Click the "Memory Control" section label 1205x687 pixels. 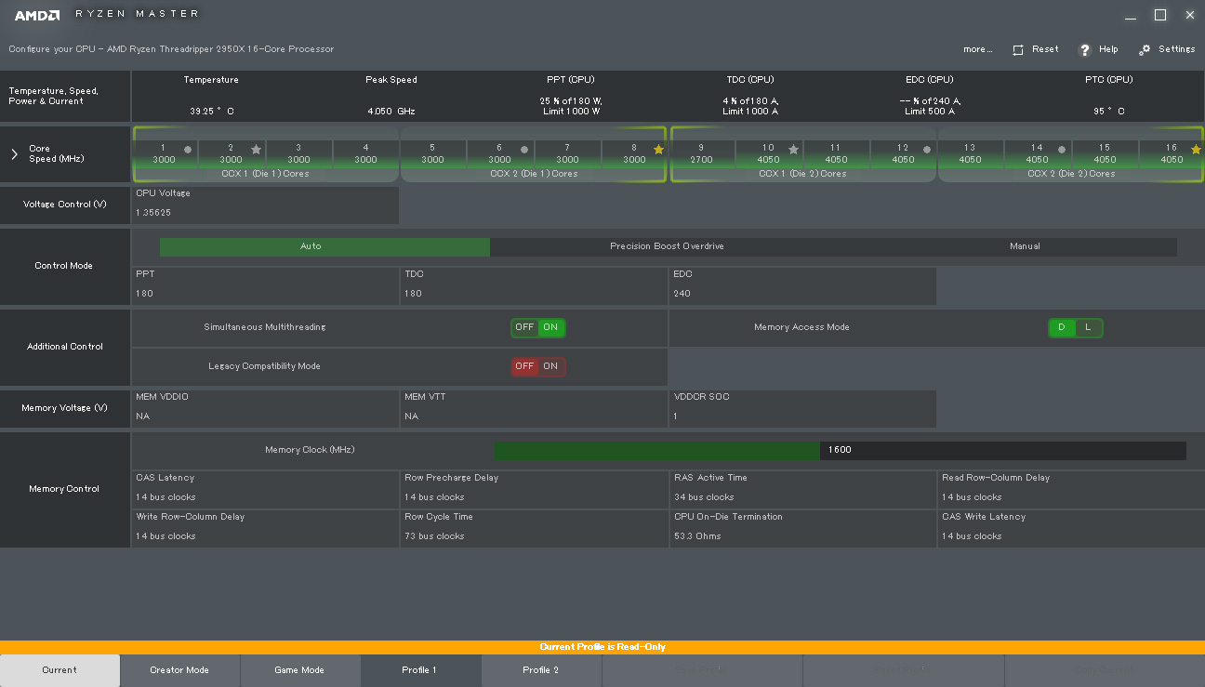64,489
